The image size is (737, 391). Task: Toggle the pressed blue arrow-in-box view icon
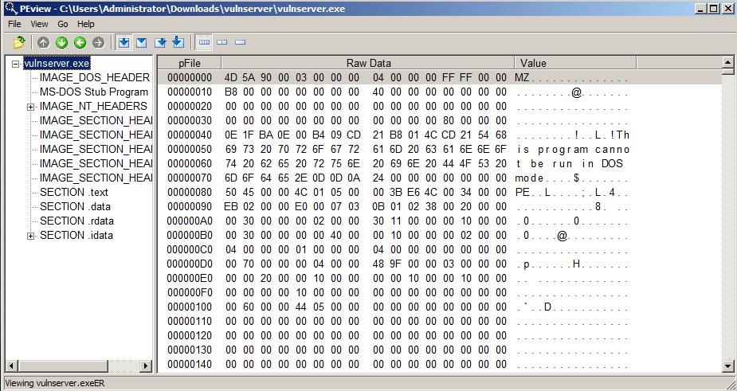[123, 43]
